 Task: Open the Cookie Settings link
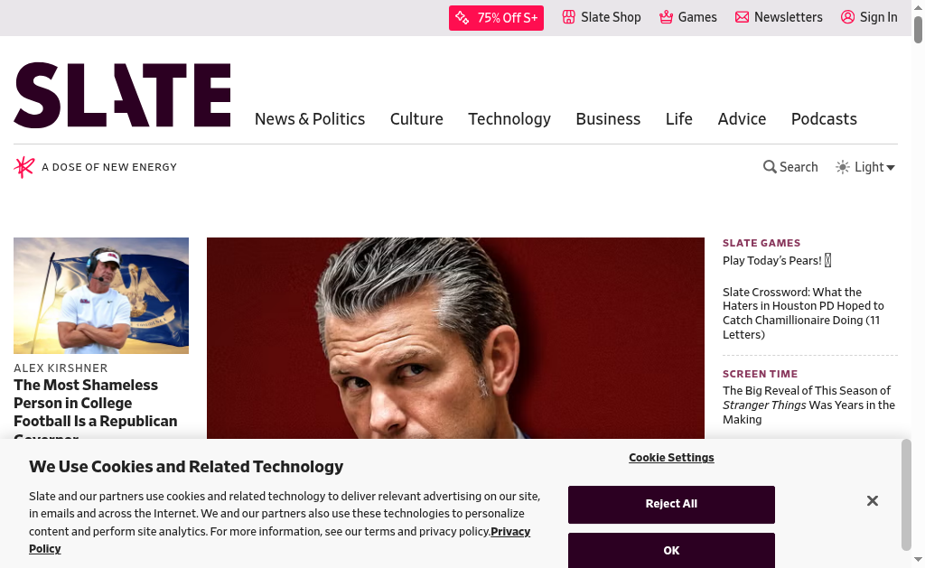tap(671, 458)
